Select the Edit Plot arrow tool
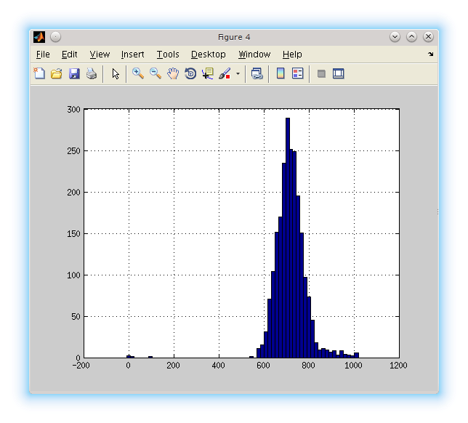468x423 pixels. tap(116, 73)
